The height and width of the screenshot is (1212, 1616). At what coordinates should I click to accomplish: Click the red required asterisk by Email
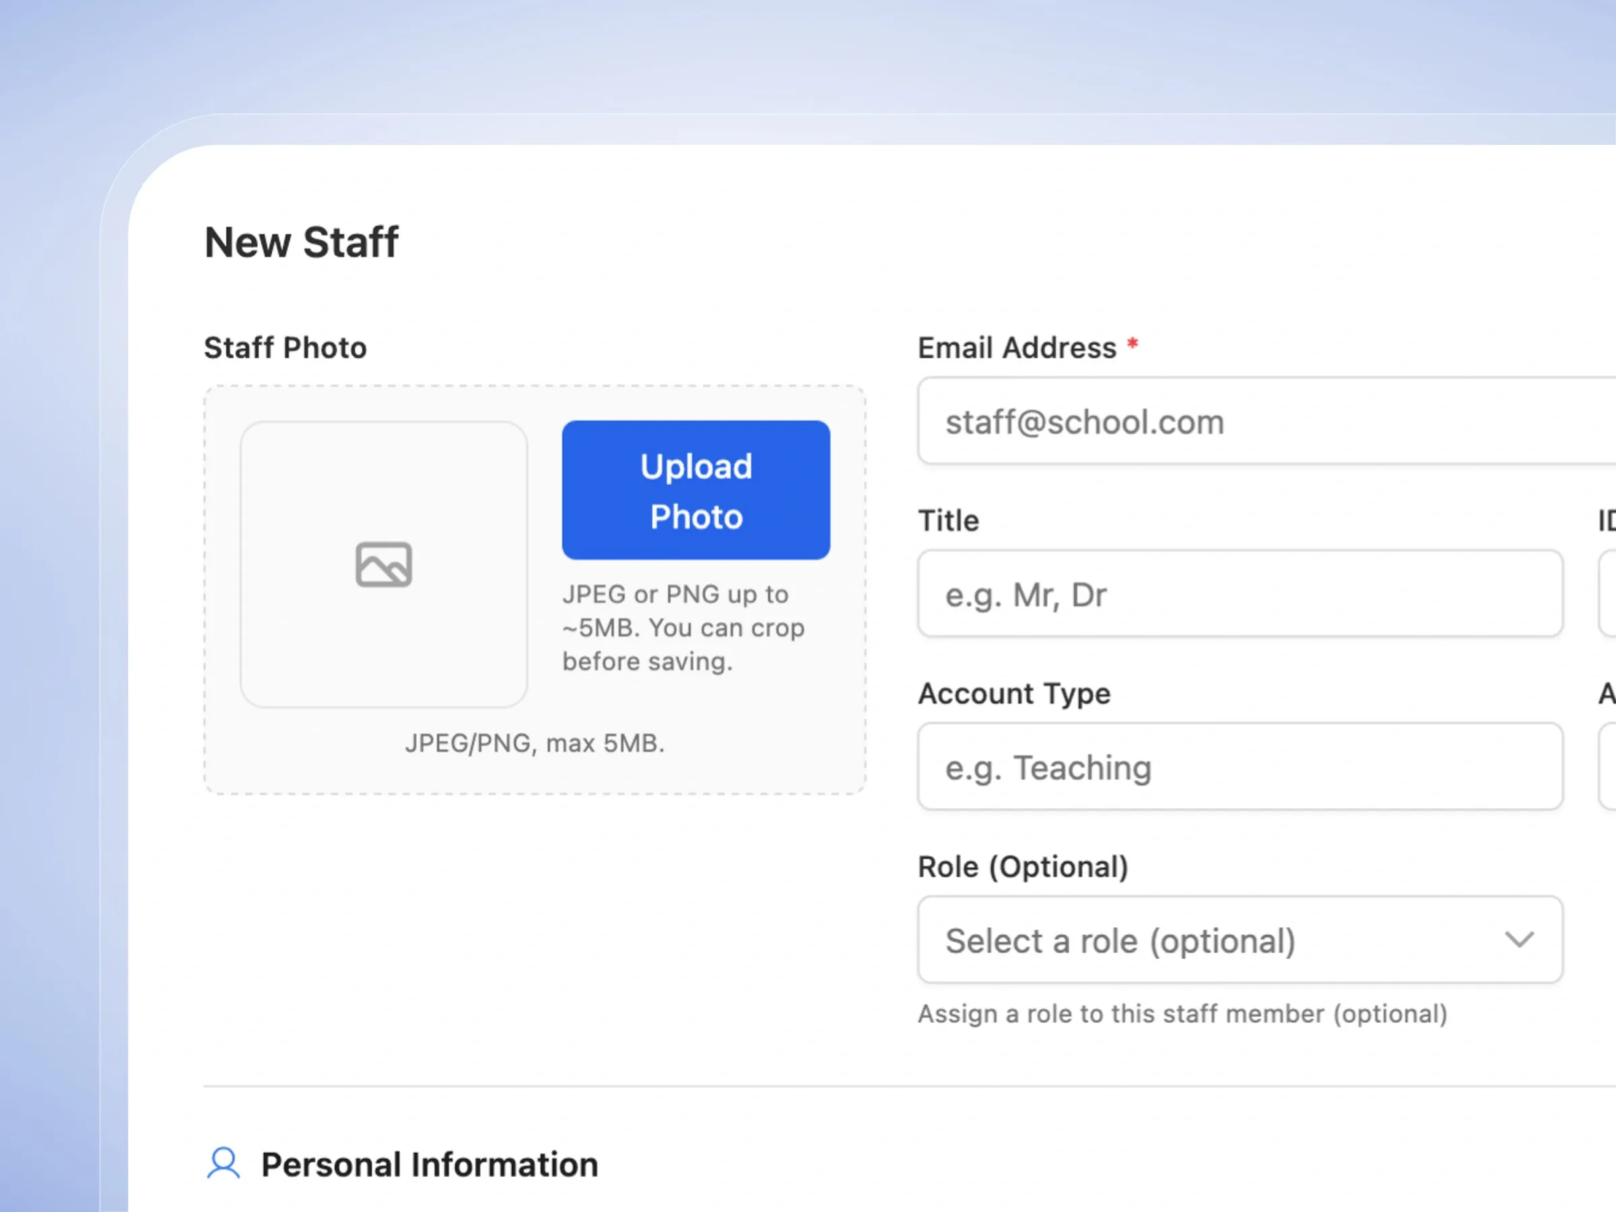(x=1133, y=343)
